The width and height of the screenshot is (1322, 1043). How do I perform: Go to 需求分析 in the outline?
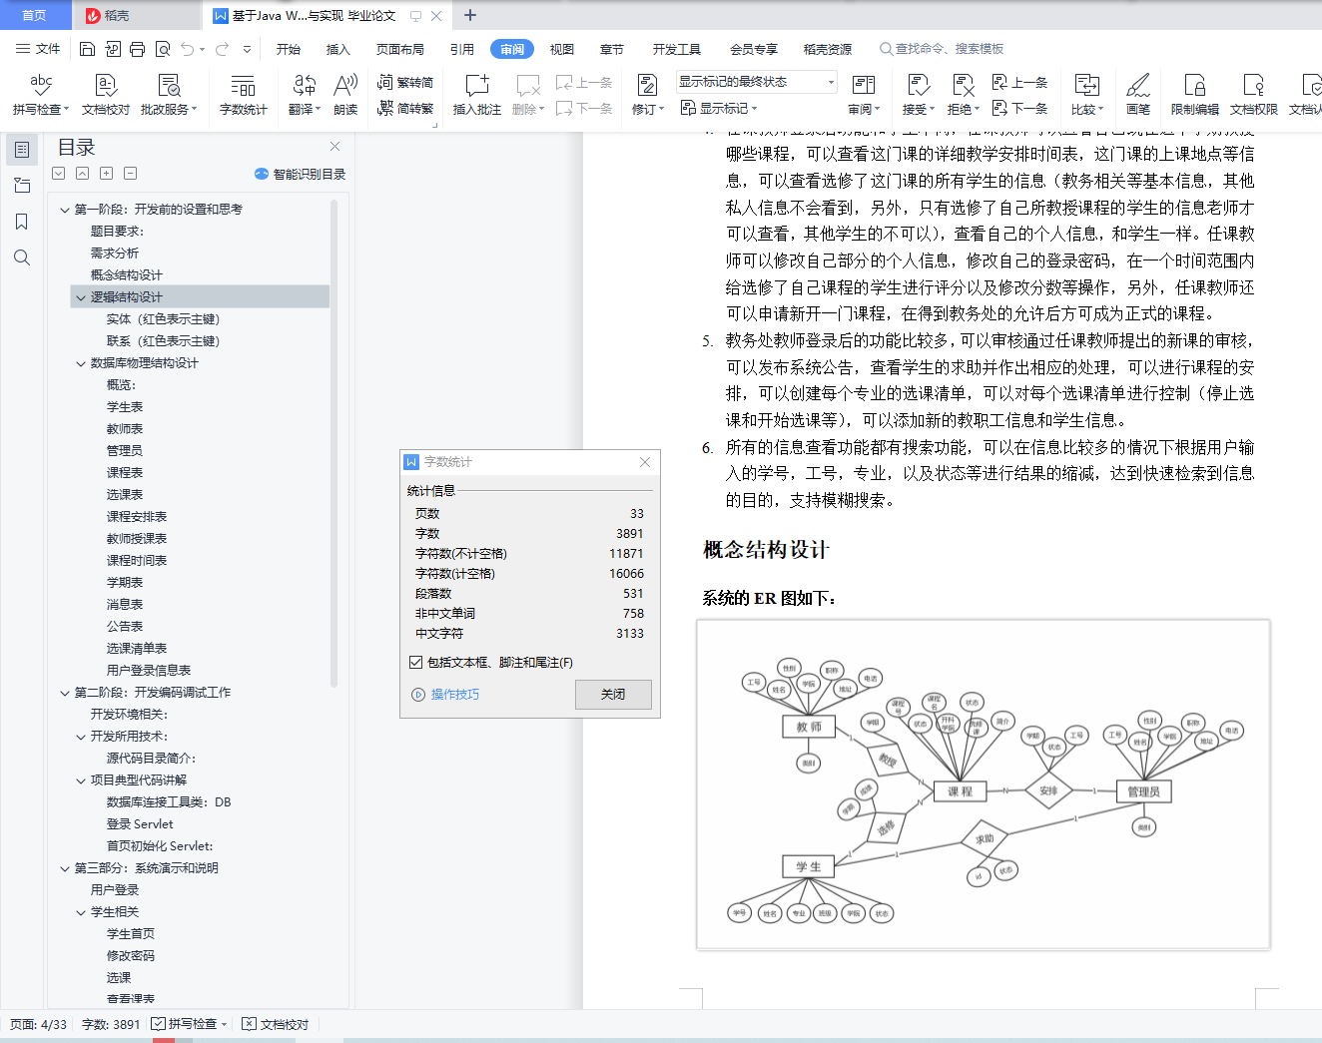115,254
